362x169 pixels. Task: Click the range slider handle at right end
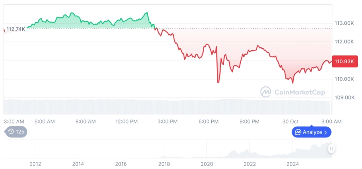pyautogui.click(x=332, y=148)
